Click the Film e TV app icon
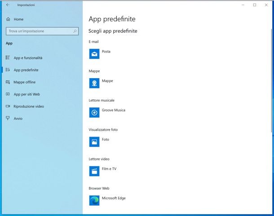This screenshot has width=274, height=216. pos(94,171)
